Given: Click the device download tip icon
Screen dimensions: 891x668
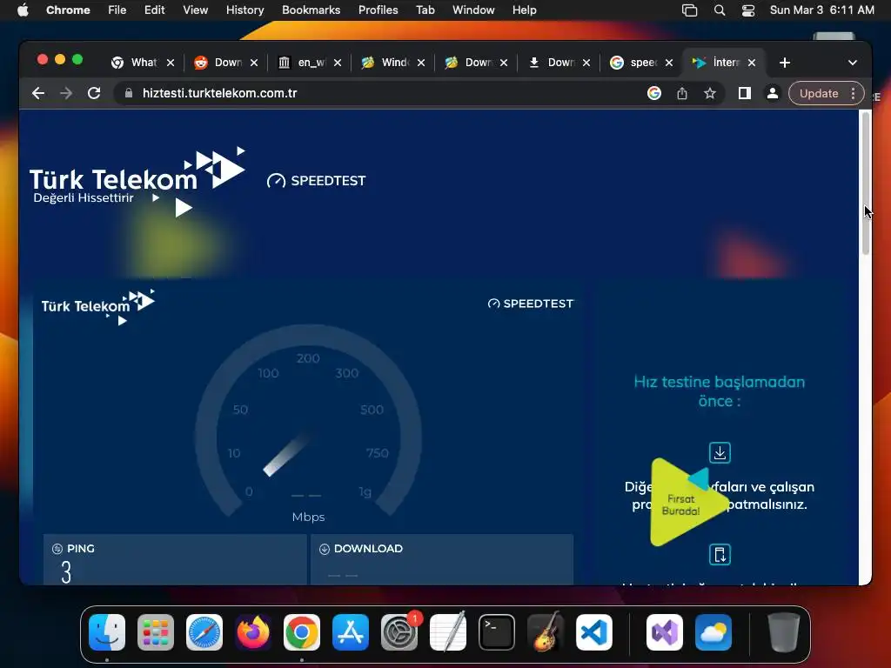Looking at the screenshot, I should (x=720, y=554).
